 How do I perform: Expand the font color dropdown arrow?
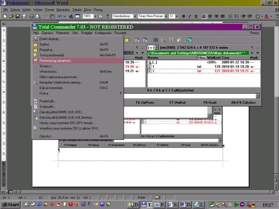click(x=271, y=16)
